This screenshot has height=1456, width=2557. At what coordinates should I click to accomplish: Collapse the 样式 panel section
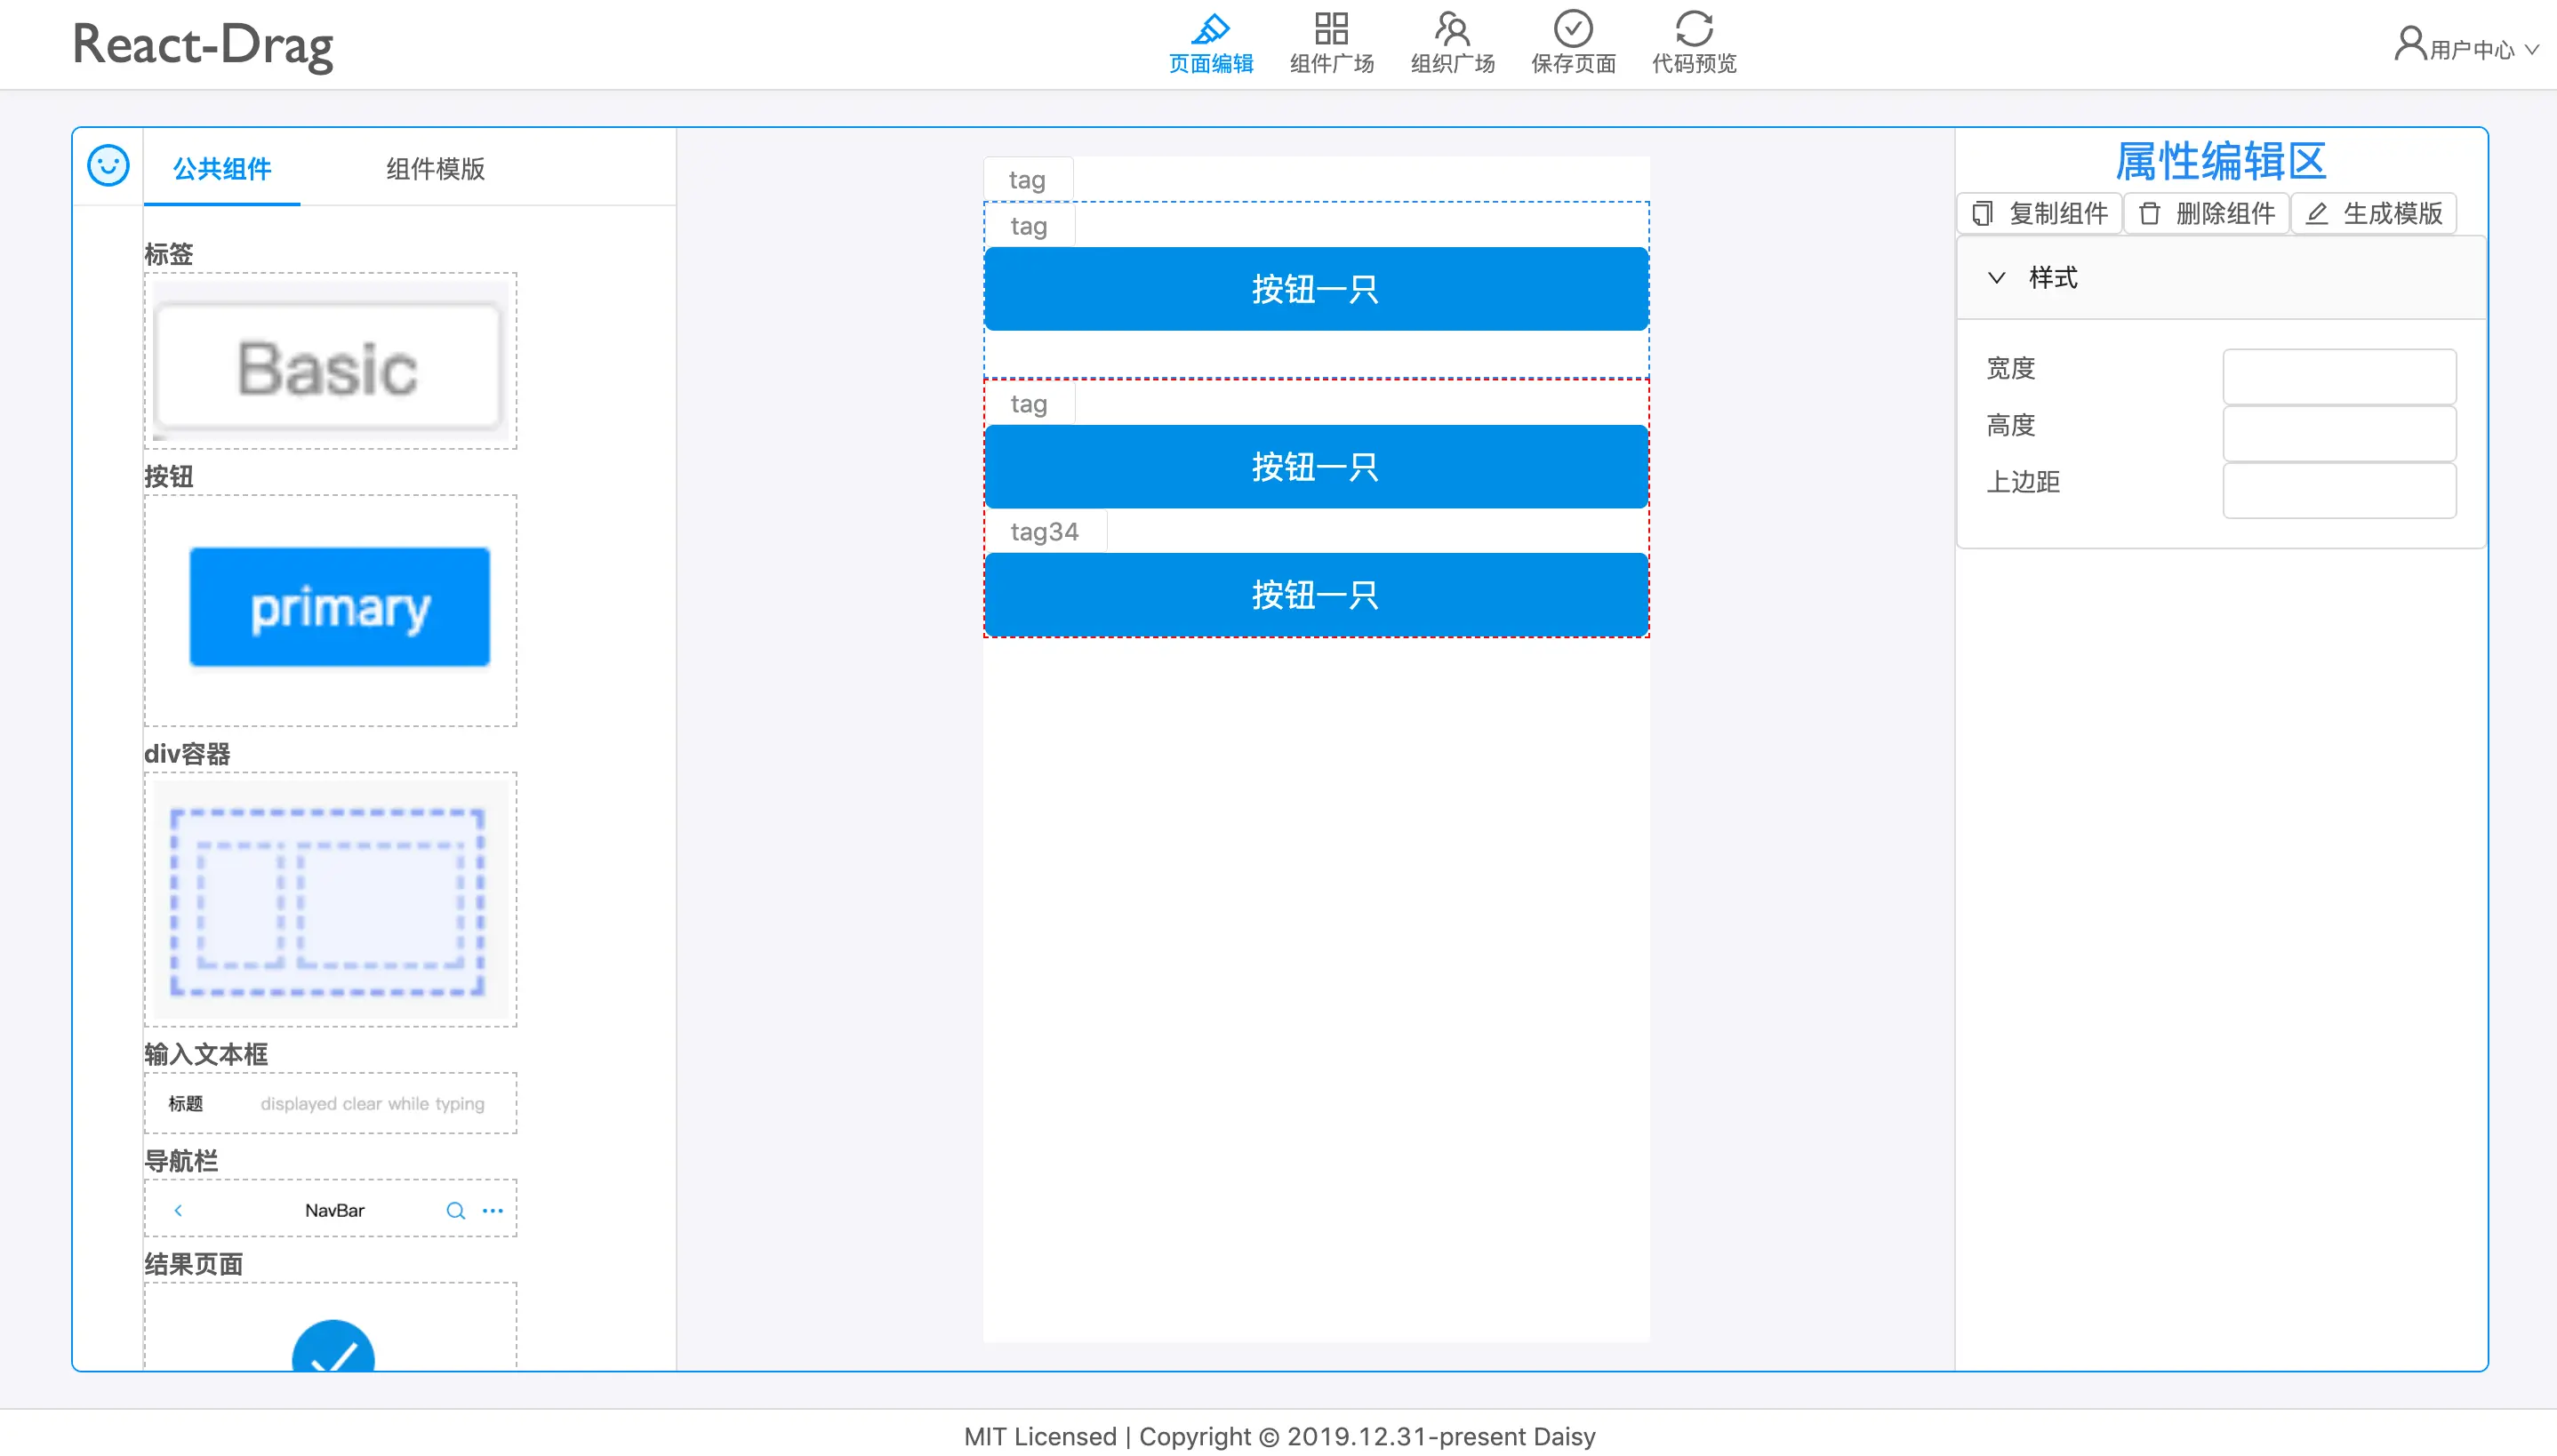[x=1996, y=278]
